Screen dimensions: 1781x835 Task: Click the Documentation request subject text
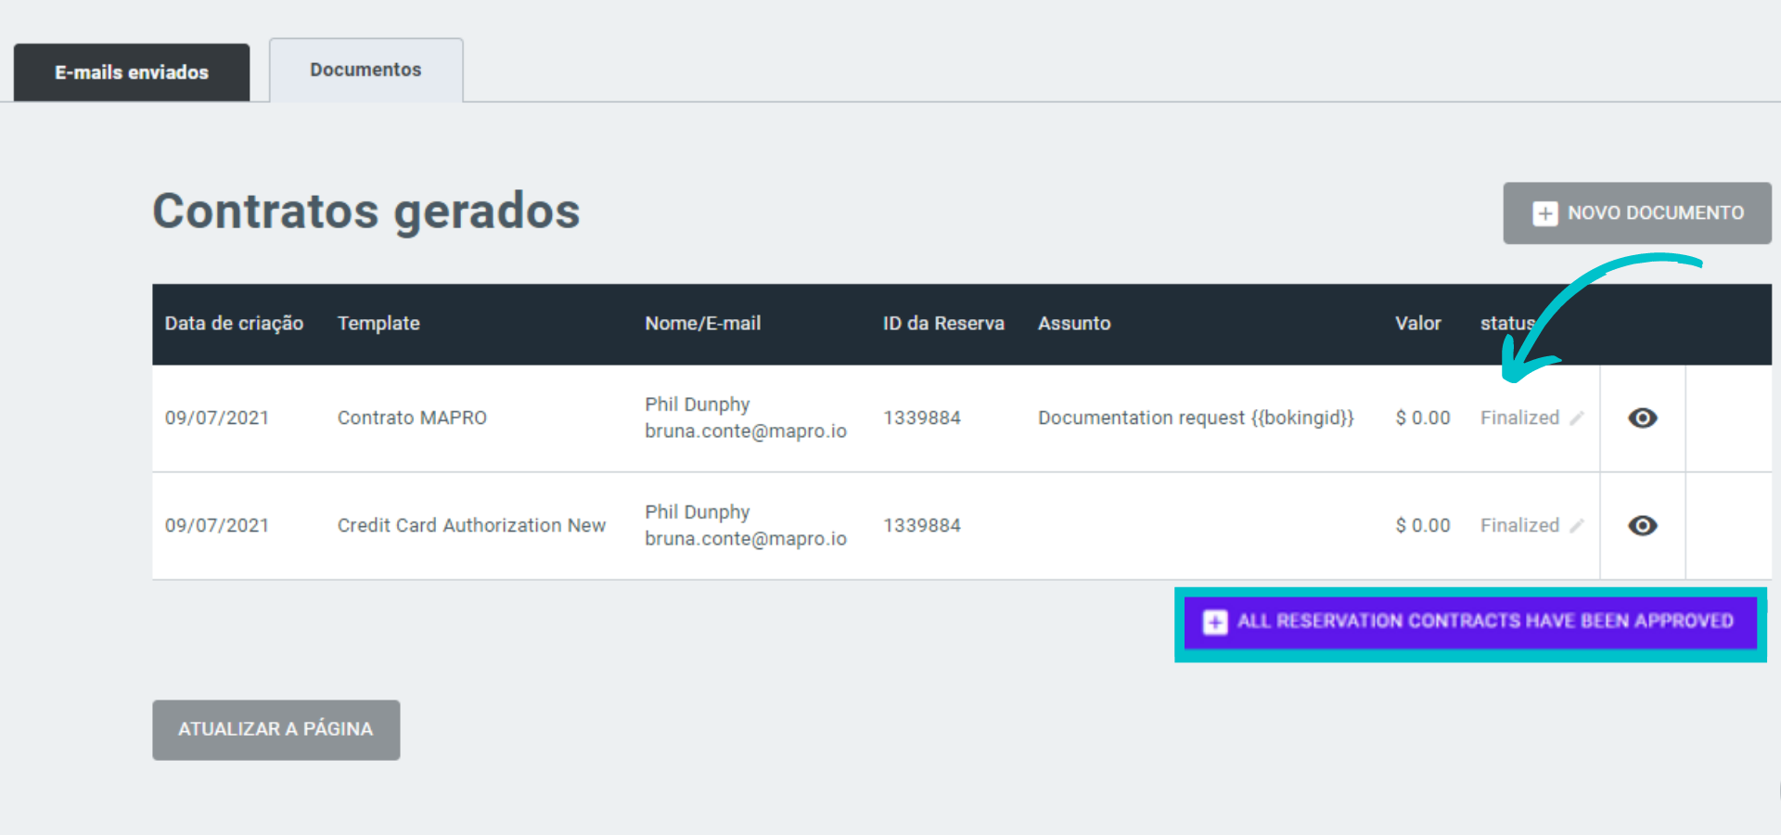point(1195,418)
